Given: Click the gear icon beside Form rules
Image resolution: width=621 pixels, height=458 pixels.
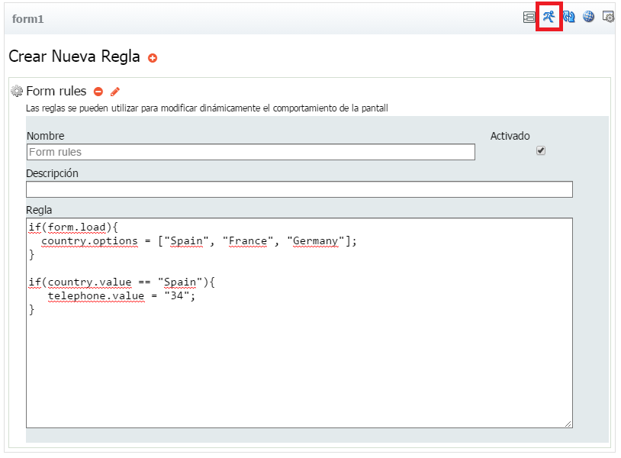Looking at the screenshot, I should [17, 92].
